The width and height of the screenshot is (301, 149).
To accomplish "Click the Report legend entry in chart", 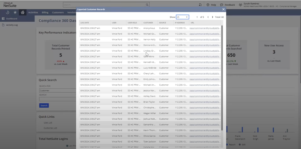I will (x=230, y=145).
